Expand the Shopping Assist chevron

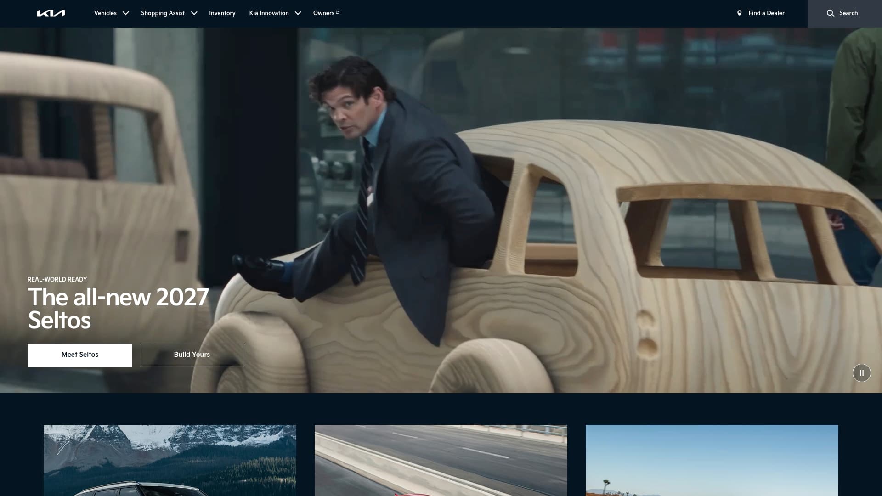[x=194, y=13]
